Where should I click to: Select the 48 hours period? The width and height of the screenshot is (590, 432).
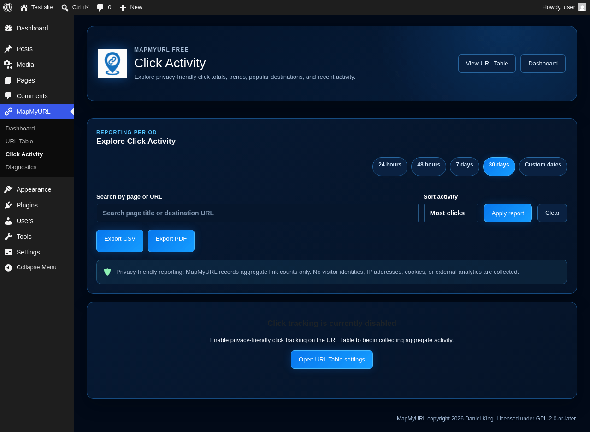click(429, 166)
